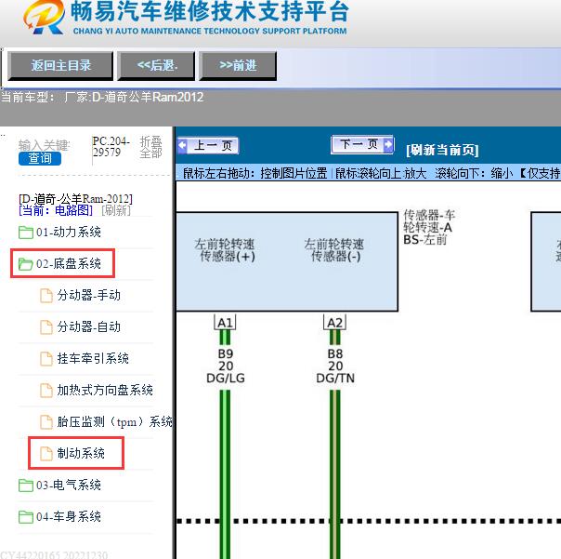Click the B9 20 DG/LG wire label
This screenshot has height=559, width=561.
[x=226, y=366]
